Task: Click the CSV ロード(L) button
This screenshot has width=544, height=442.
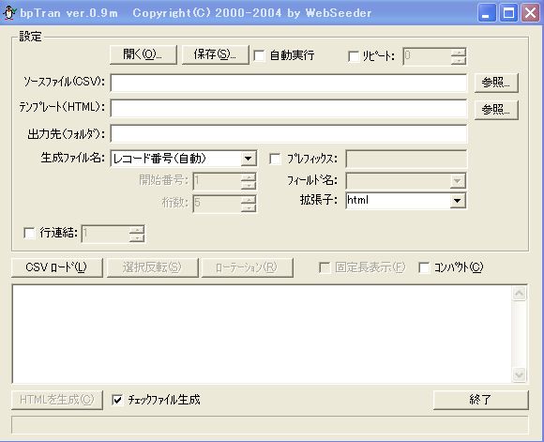Action: pos(57,267)
